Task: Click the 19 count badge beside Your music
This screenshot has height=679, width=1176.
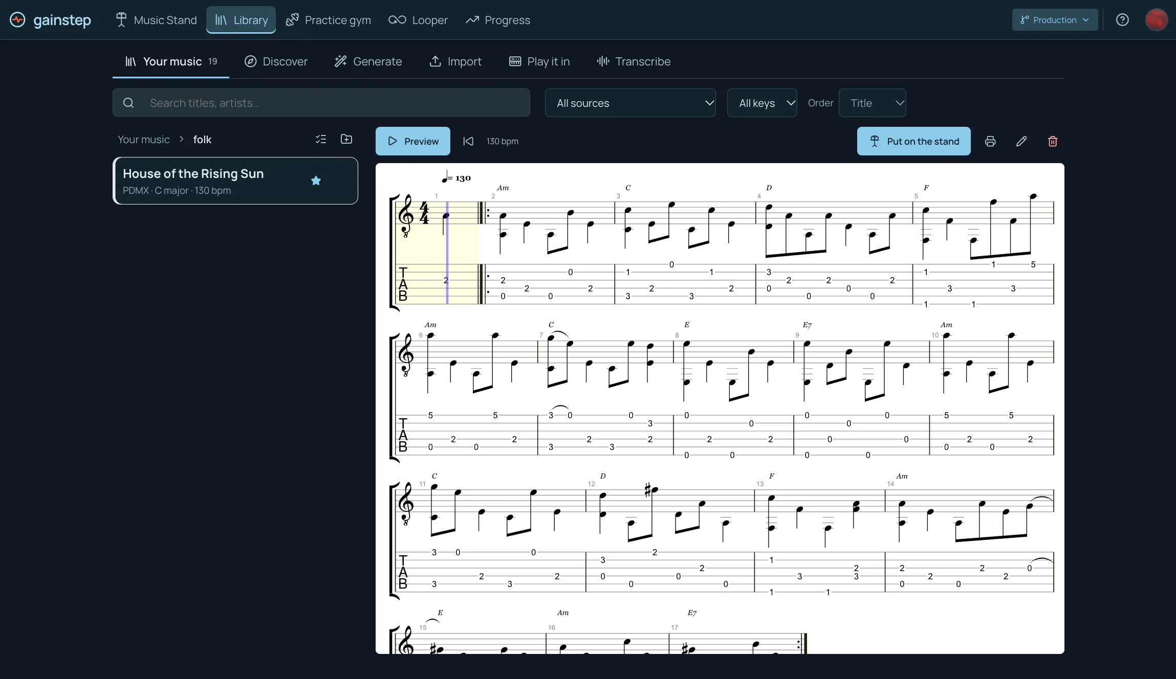Action: coord(213,61)
